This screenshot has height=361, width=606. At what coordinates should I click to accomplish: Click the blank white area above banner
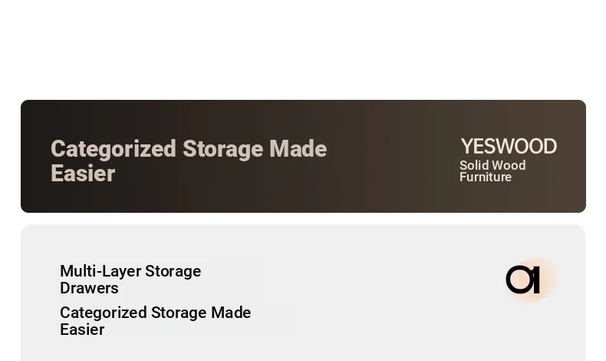pos(303,48)
